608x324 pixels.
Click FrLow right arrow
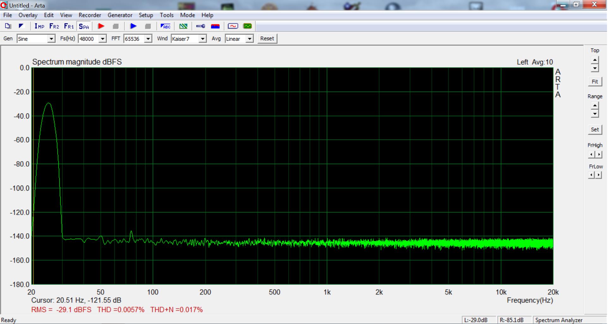point(599,175)
